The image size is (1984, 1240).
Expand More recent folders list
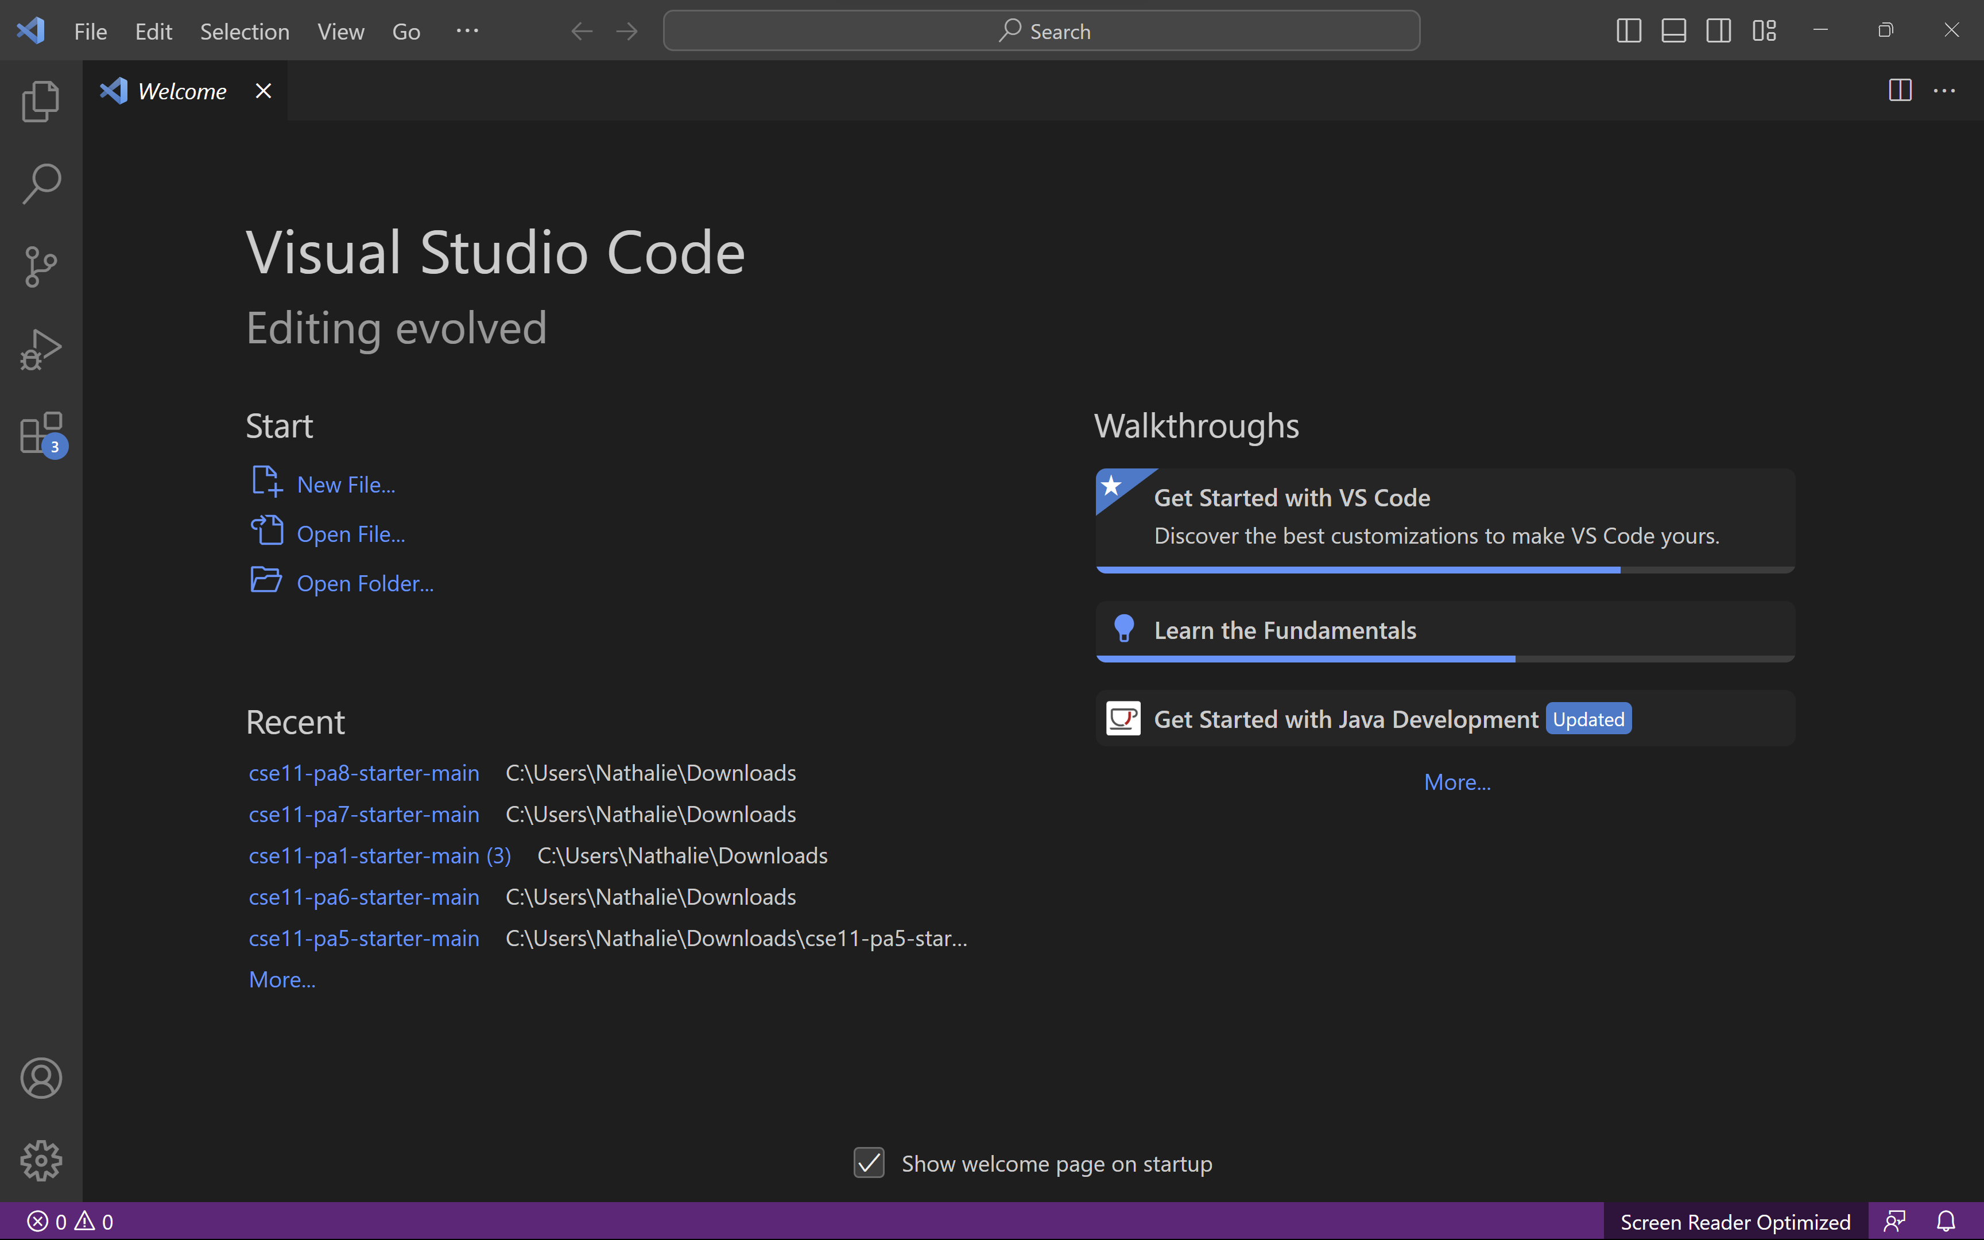click(x=282, y=979)
